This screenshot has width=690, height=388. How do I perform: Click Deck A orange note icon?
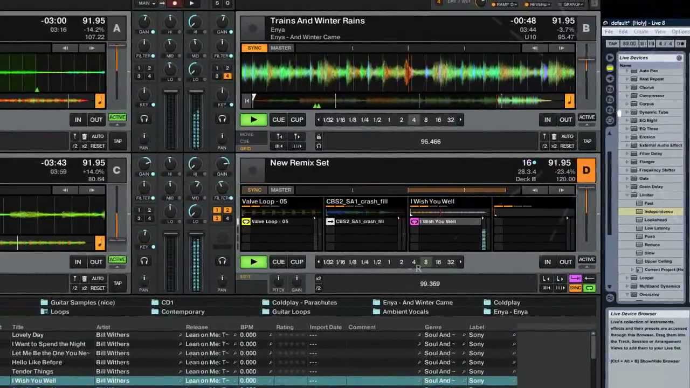point(100,100)
